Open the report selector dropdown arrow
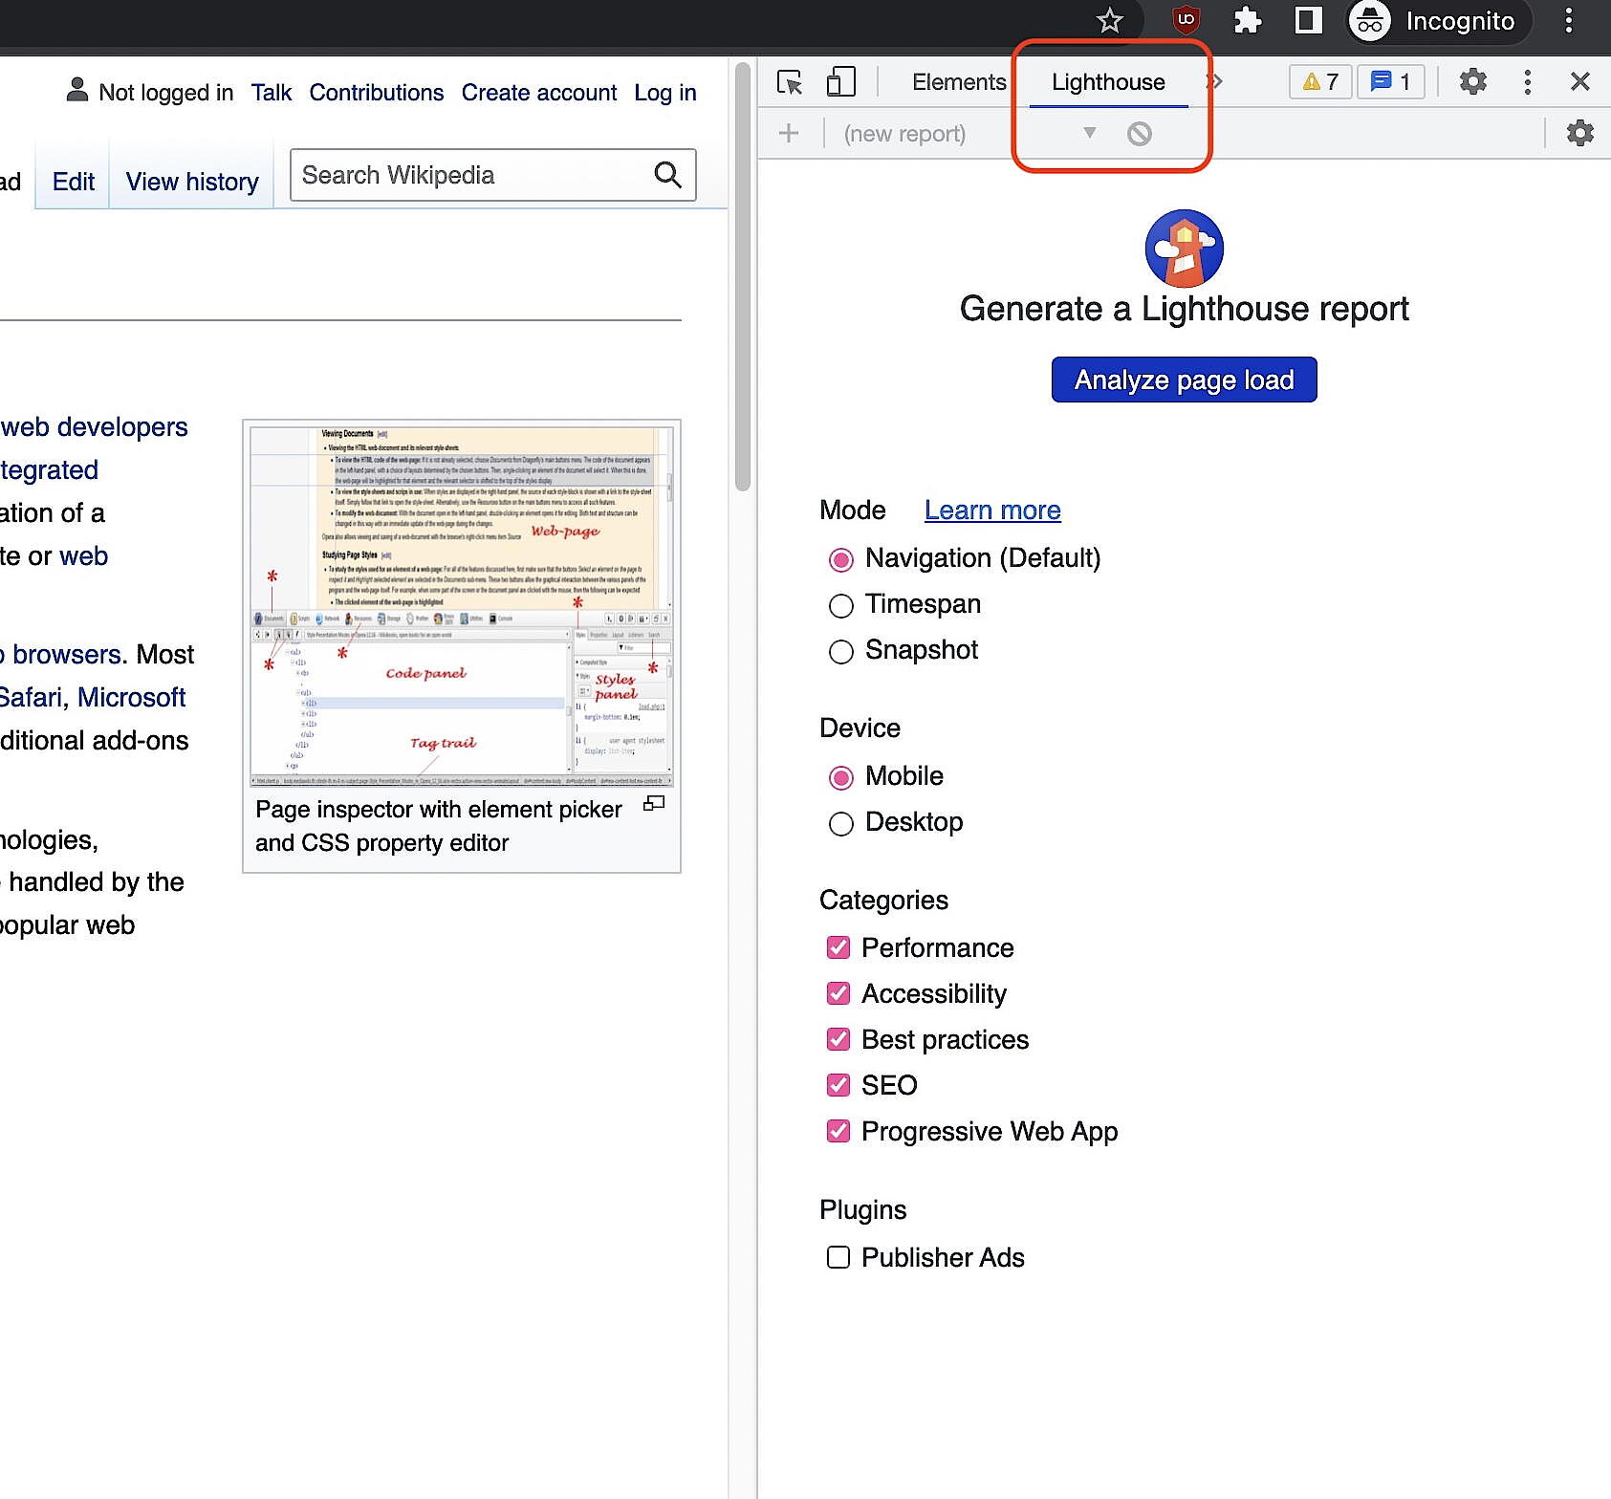This screenshot has width=1611, height=1499. tap(1088, 133)
